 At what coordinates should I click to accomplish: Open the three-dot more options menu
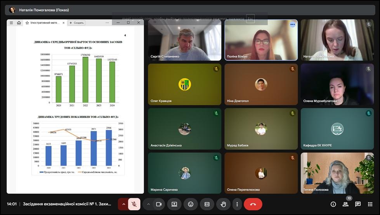tap(237, 204)
